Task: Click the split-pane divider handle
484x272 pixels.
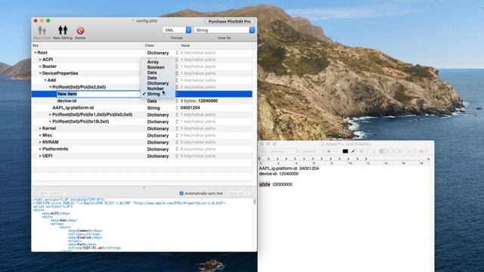Action: click(144, 187)
